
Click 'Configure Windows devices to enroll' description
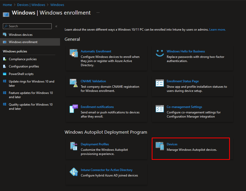tap(110, 61)
